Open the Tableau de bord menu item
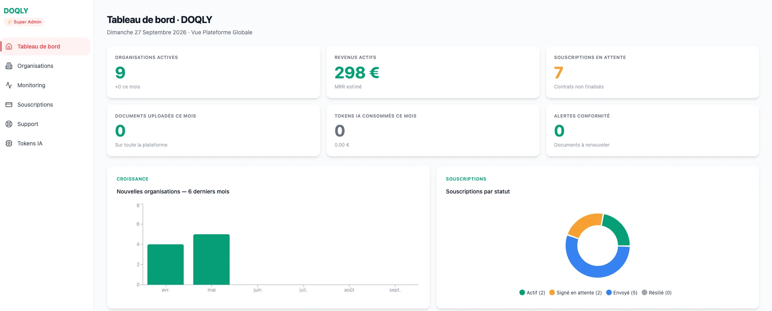 [46, 46]
